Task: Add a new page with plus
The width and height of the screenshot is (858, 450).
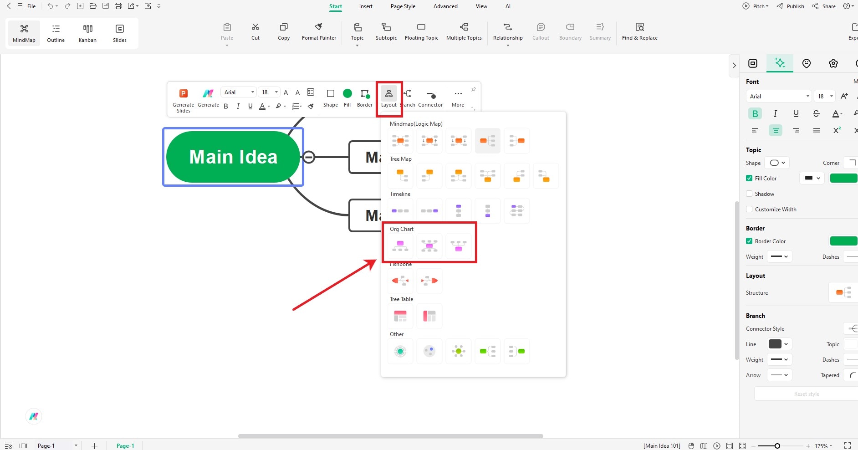Action: pyautogui.click(x=94, y=446)
